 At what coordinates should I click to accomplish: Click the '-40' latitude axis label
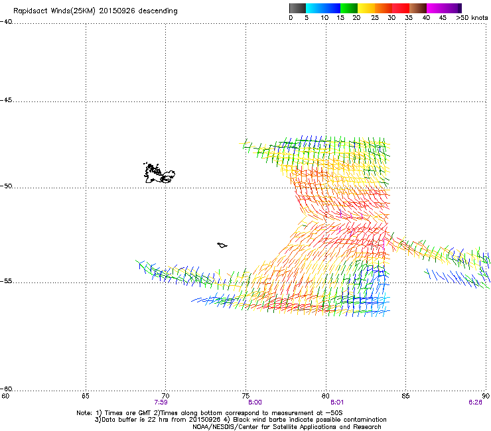[6, 22]
